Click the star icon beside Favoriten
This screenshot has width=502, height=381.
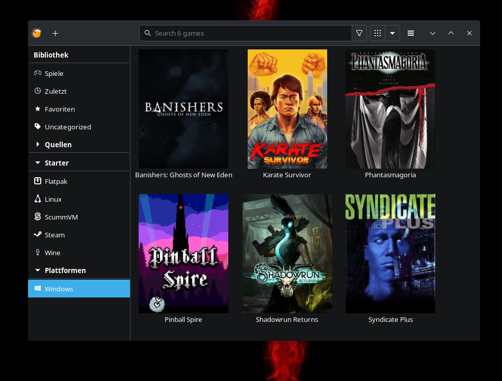(37, 109)
